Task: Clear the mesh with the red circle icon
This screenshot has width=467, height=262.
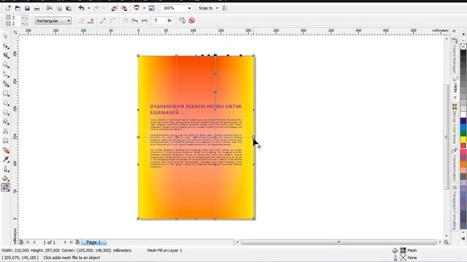Action: point(192,20)
